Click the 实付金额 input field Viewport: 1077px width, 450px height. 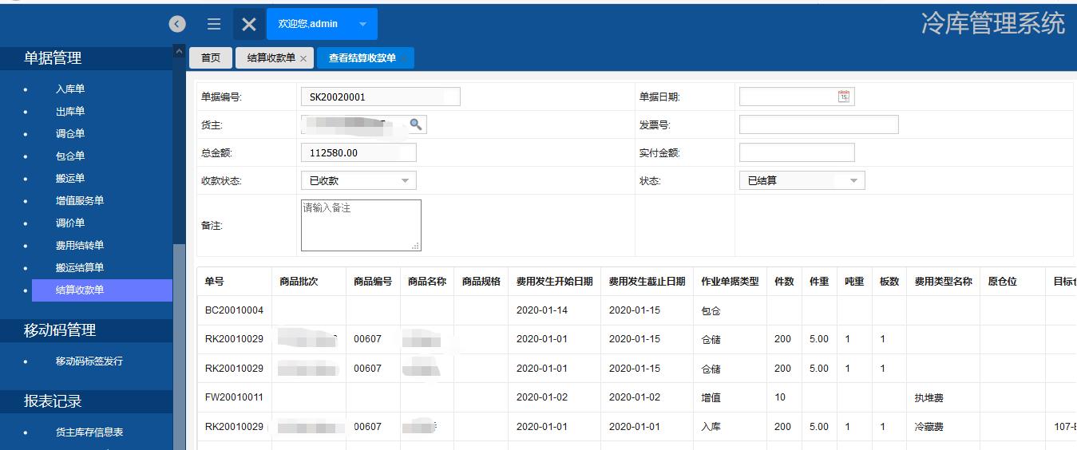point(796,152)
